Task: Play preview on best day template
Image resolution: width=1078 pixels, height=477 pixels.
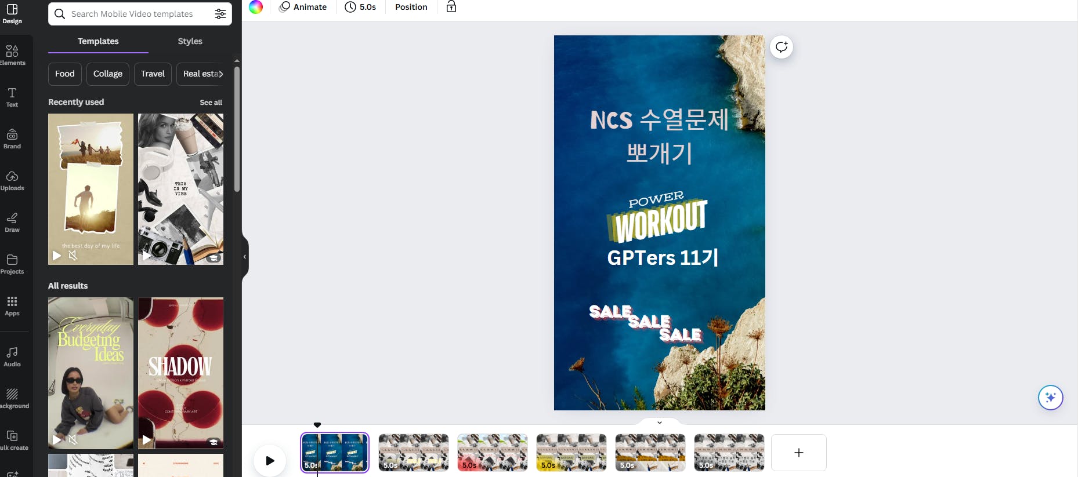Action: 57,256
